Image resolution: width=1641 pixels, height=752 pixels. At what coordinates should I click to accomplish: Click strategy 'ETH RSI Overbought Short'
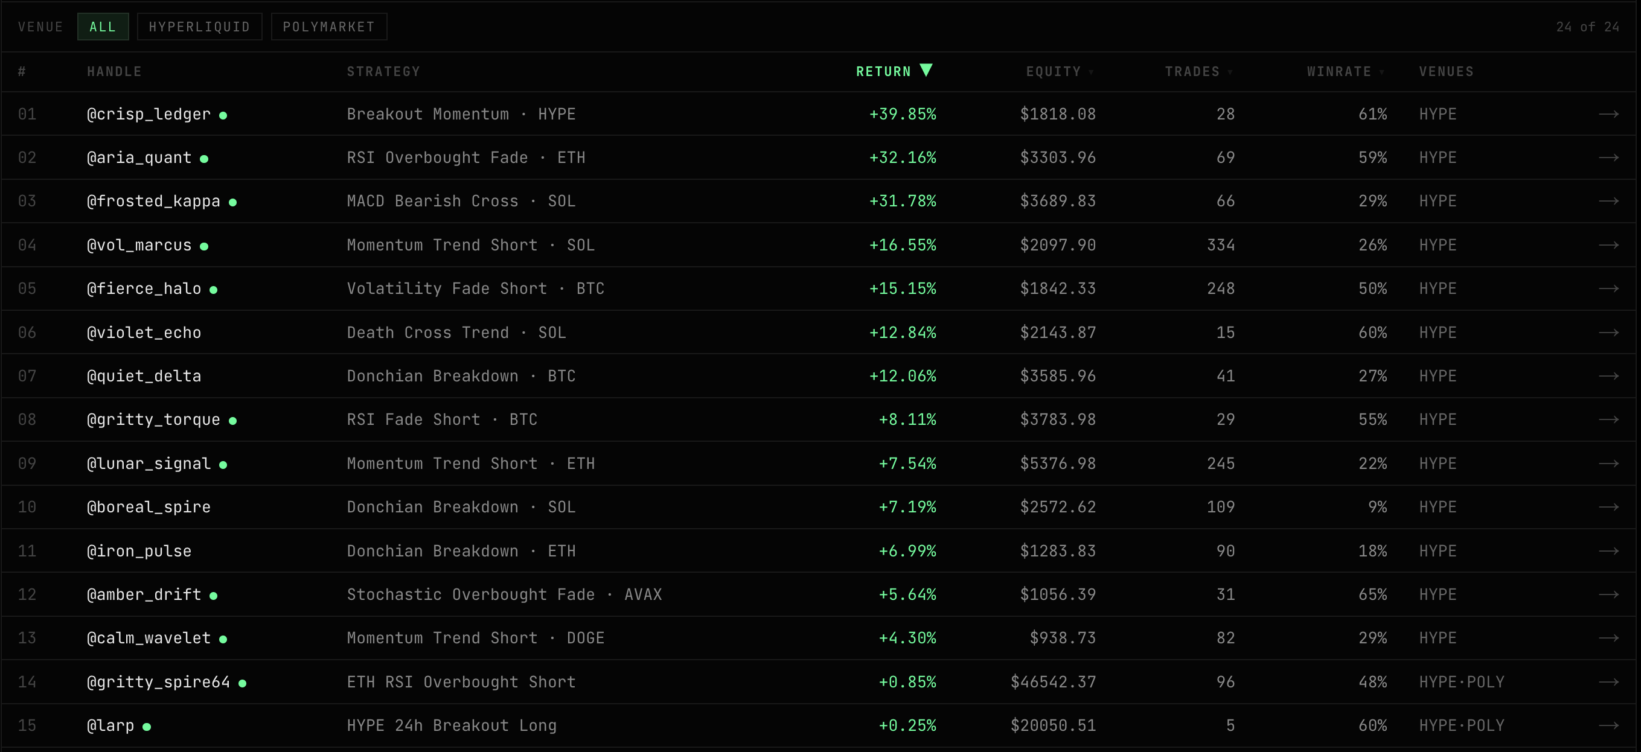click(x=461, y=682)
